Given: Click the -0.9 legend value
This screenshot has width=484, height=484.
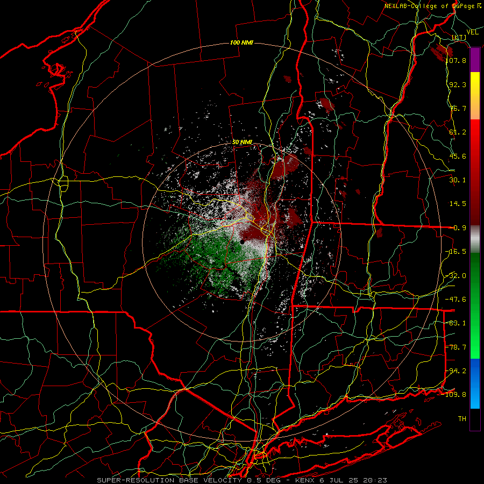Looking at the screenshot, I should (458, 228).
